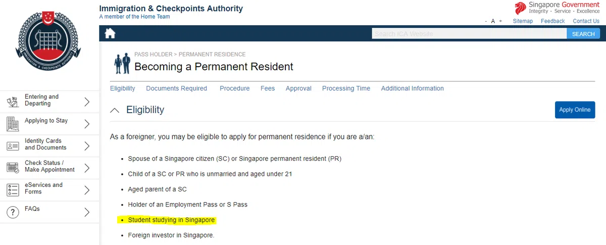The image size is (606, 245).
Task: Increase font size with the plus control
Action: click(500, 21)
